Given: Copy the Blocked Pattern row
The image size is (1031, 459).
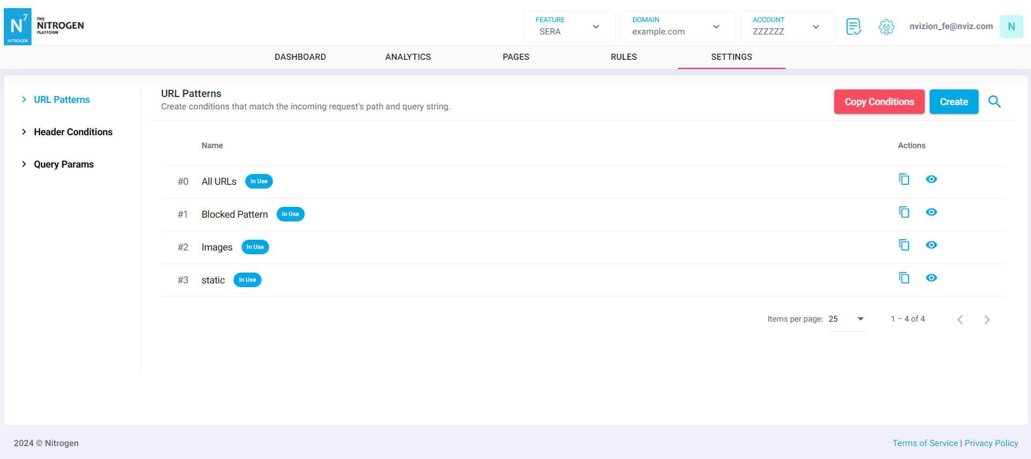Looking at the screenshot, I should (904, 212).
